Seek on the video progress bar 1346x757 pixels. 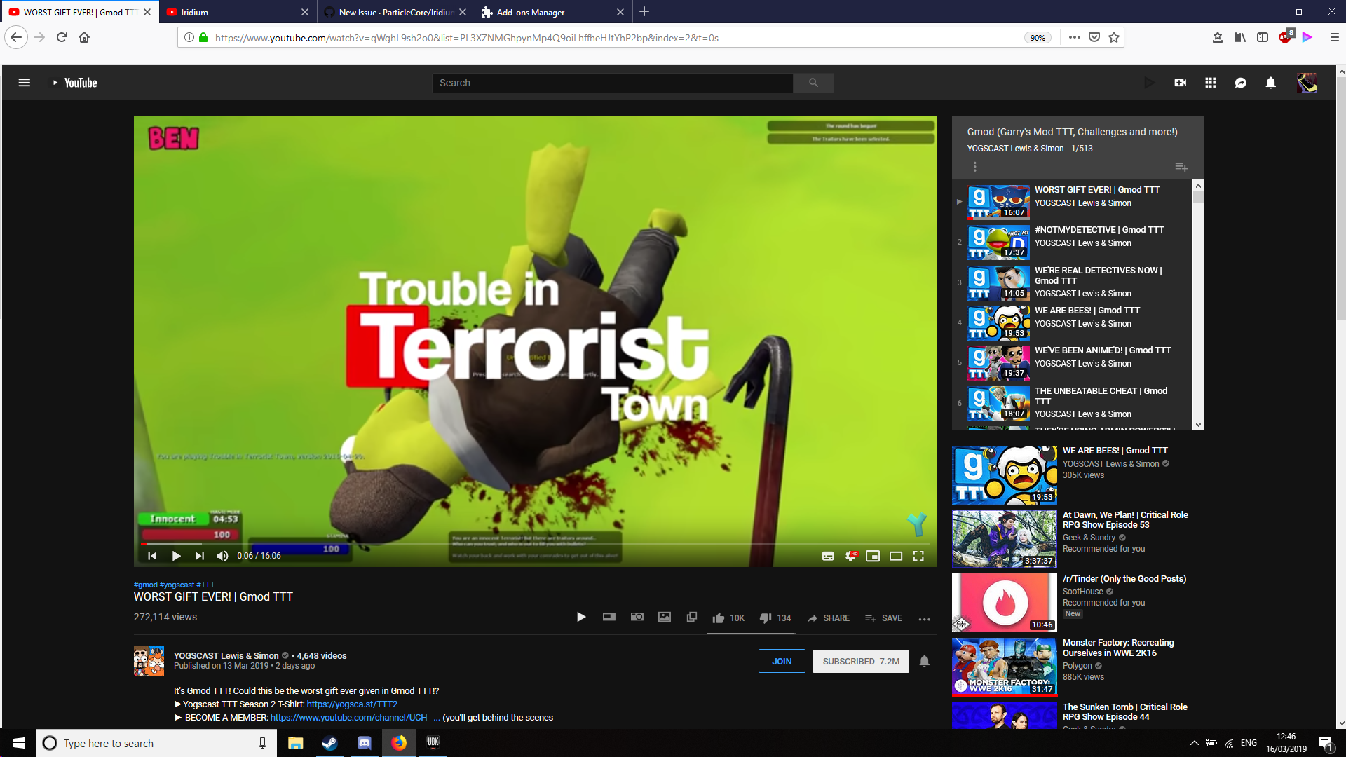536,544
